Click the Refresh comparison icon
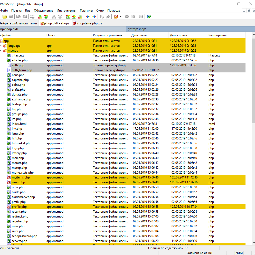Image resolution: width=255 pixels, height=255 pixels. pyautogui.click(x=149, y=17)
